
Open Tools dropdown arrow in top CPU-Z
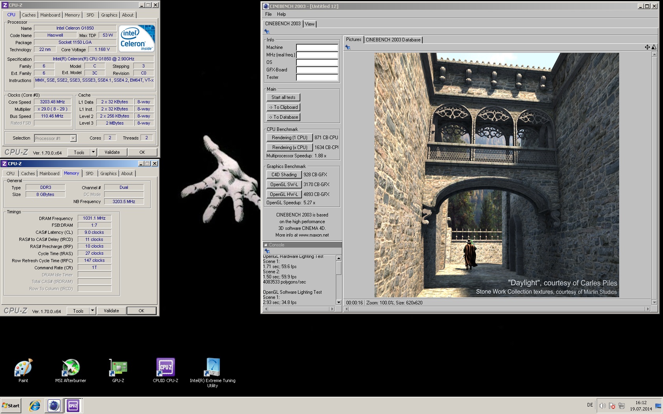click(x=94, y=152)
